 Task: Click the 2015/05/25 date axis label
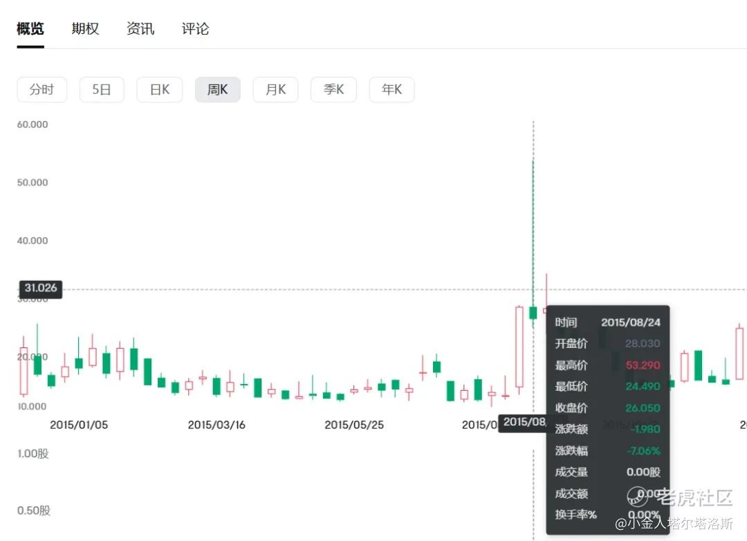click(x=354, y=425)
